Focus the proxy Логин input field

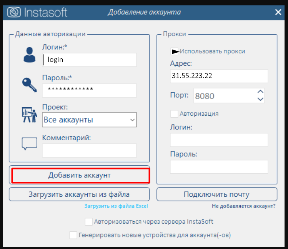point(219,140)
